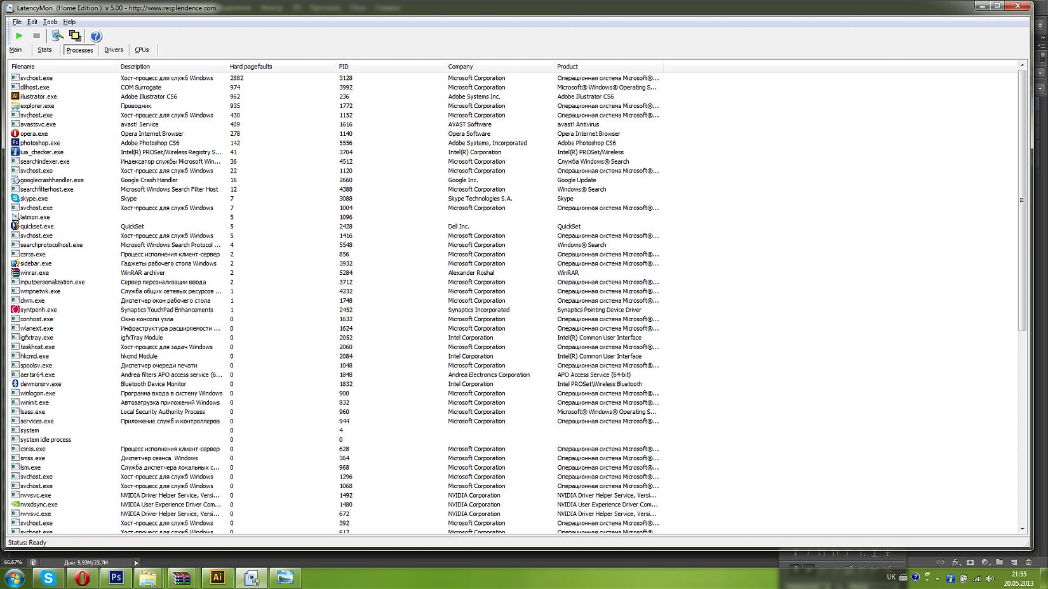This screenshot has height=589, width=1048.
Task: Click the grey stop monitor button
Action: pos(36,36)
